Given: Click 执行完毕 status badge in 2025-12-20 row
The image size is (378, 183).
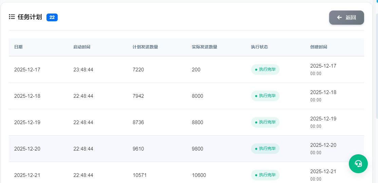Looking at the screenshot, I should click(265, 148).
